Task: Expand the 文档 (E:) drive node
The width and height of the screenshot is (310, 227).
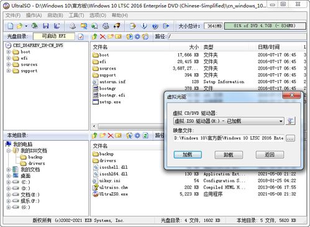Action: (9, 195)
